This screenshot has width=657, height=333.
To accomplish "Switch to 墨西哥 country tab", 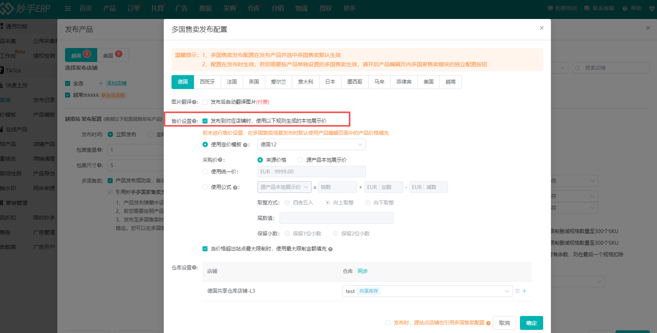I will [x=355, y=82].
